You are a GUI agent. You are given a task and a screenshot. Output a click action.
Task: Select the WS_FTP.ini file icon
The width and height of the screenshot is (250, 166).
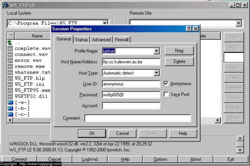tap(10, 84)
